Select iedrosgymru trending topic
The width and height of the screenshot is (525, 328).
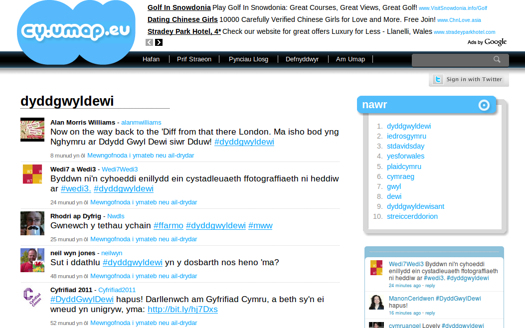406,136
